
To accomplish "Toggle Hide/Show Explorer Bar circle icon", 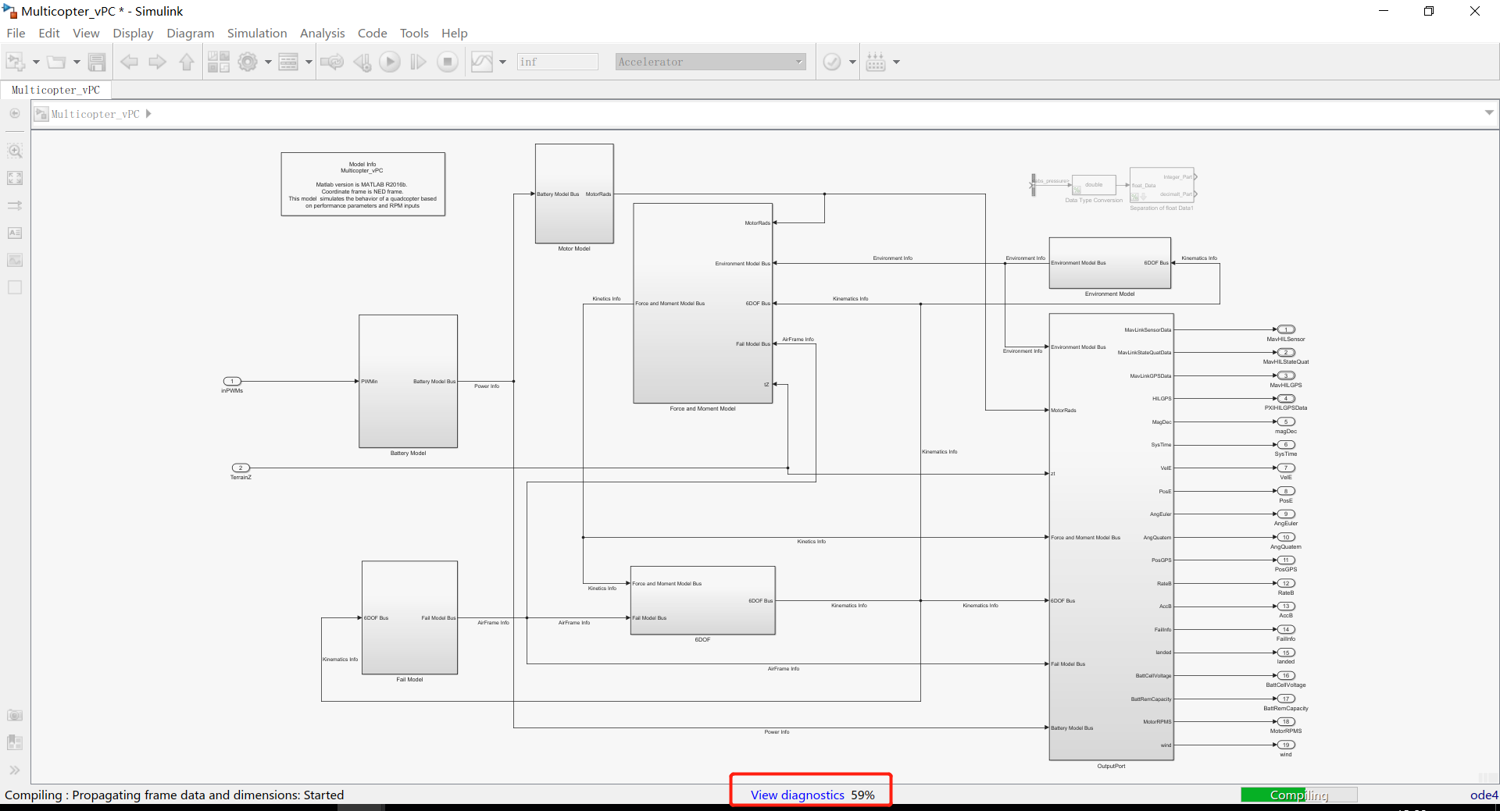I will click(15, 114).
